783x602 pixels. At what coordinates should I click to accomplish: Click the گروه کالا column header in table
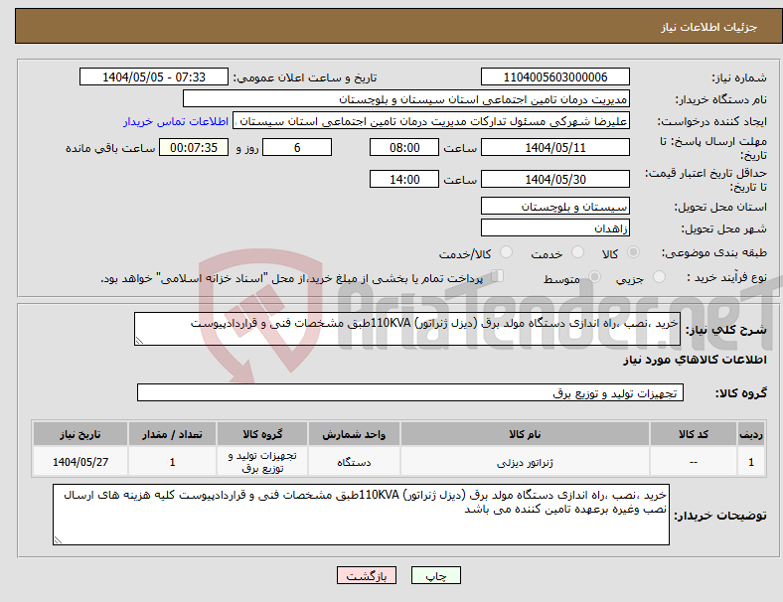tap(262, 434)
